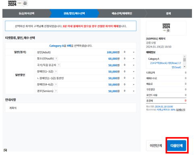This screenshot has width=196, height=158.
Task: Click the 100,000원 Adult price
Action: point(113,52)
